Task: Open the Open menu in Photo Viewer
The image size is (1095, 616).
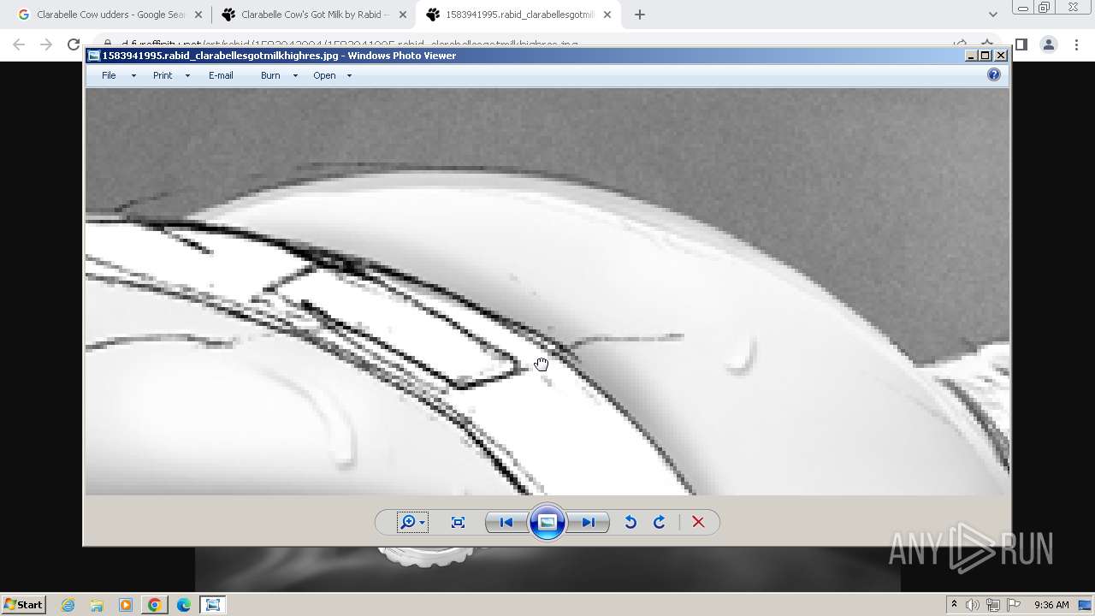Action: click(324, 75)
